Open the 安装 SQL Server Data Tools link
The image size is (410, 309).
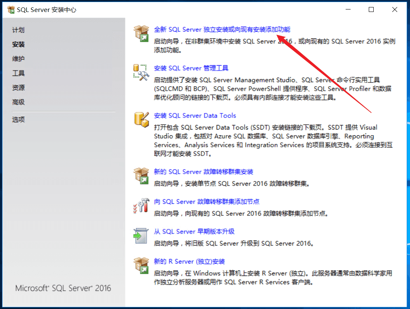pos(195,116)
